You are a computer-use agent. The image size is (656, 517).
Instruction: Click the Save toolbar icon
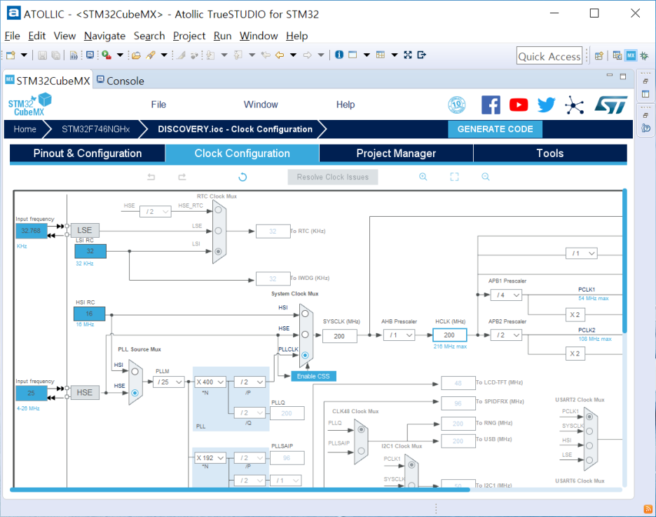point(42,55)
